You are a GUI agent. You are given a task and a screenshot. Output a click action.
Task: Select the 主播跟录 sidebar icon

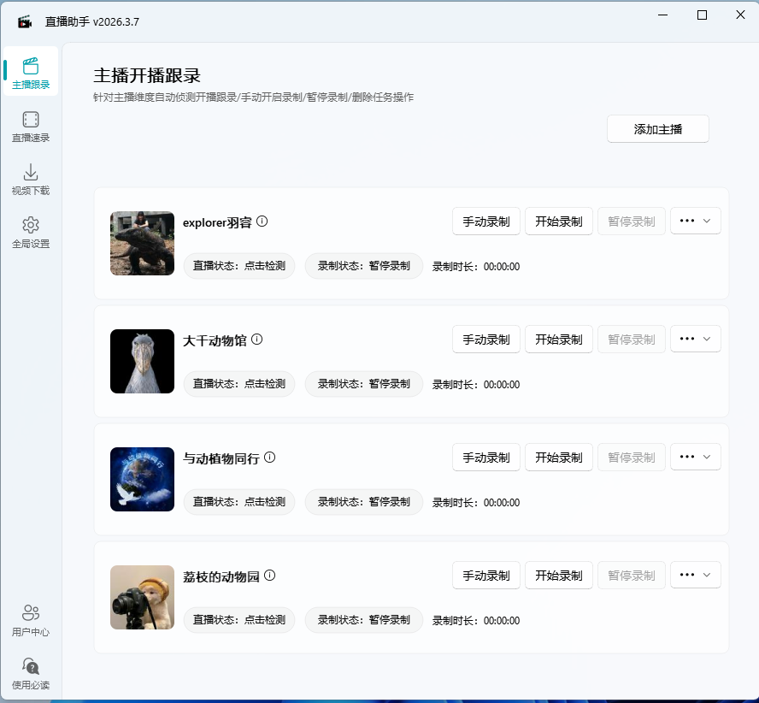click(x=30, y=72)
